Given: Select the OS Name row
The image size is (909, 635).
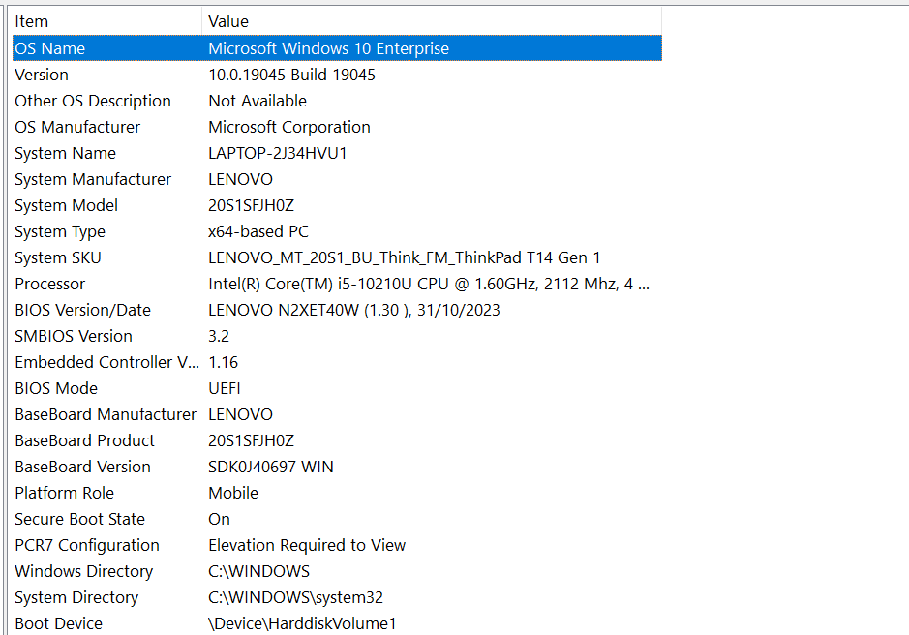Looking at the screenshot, I should (337, 48).
